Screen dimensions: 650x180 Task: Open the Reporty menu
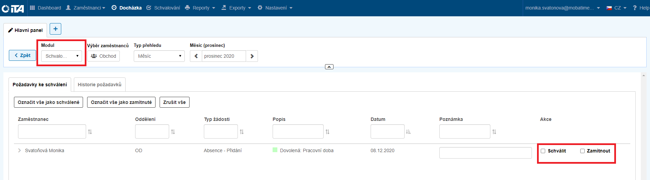200,8
